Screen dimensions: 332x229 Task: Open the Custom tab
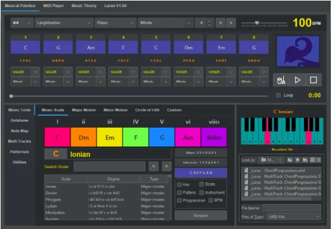pos(174,110)
